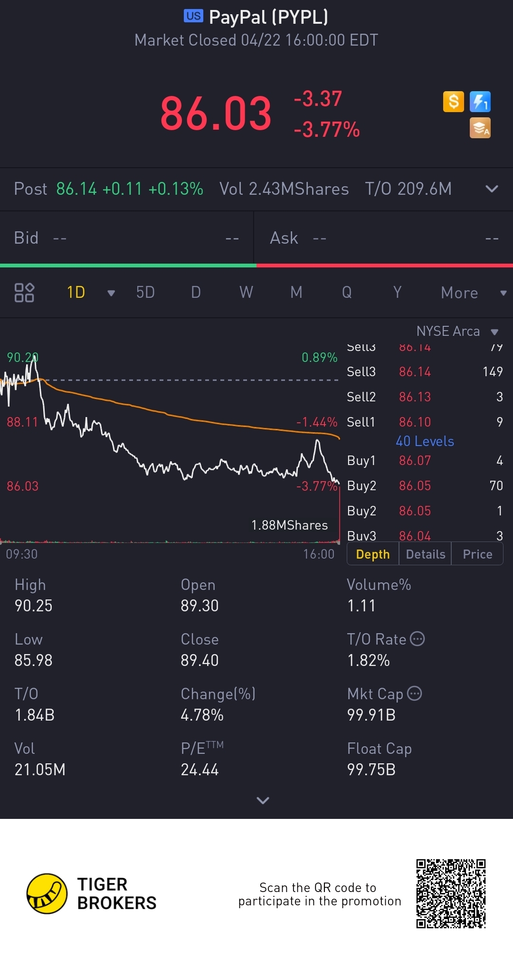Tap the Low 85.98 value
Image resolution: width=513 pixels, height=969 pixels.
[33, 660]
